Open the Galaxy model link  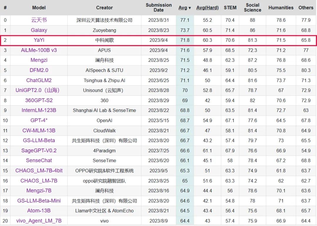[39, 30]
